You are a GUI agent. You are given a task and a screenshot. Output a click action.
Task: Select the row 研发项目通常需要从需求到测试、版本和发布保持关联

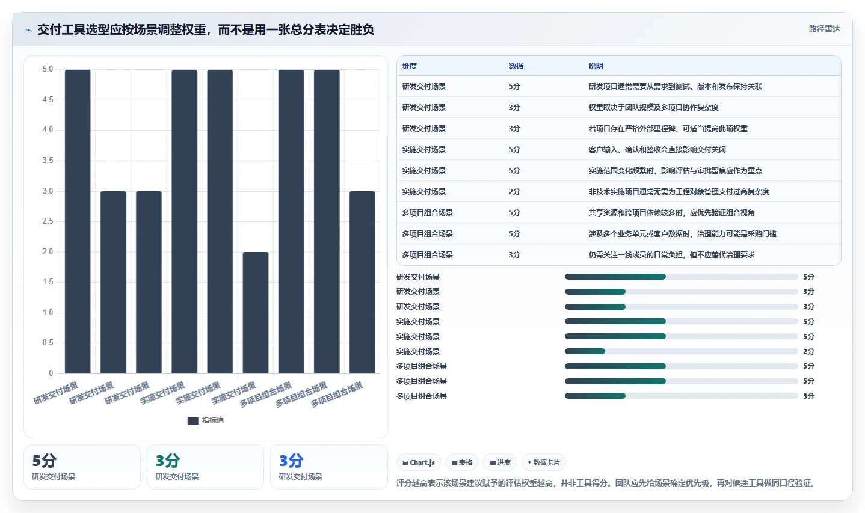pos(619,87)
